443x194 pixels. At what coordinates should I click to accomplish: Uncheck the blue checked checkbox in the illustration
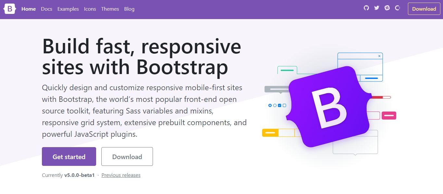pyautogui.click(x=280, y=105)
